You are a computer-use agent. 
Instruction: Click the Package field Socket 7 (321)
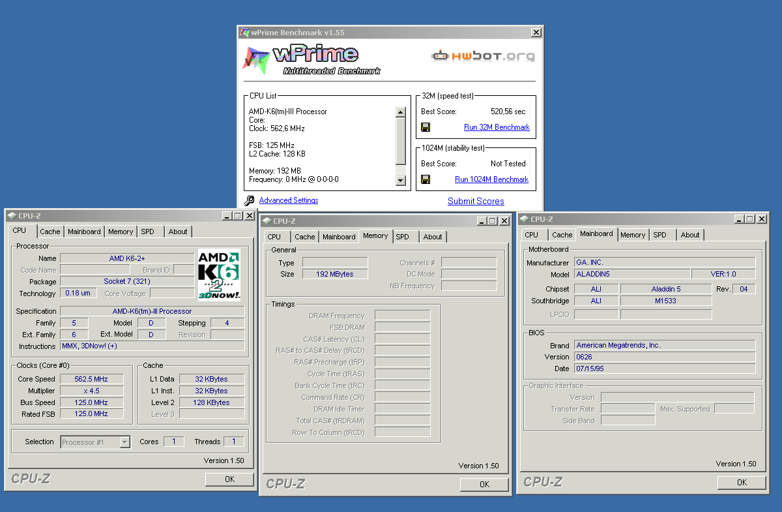[128, 282]
